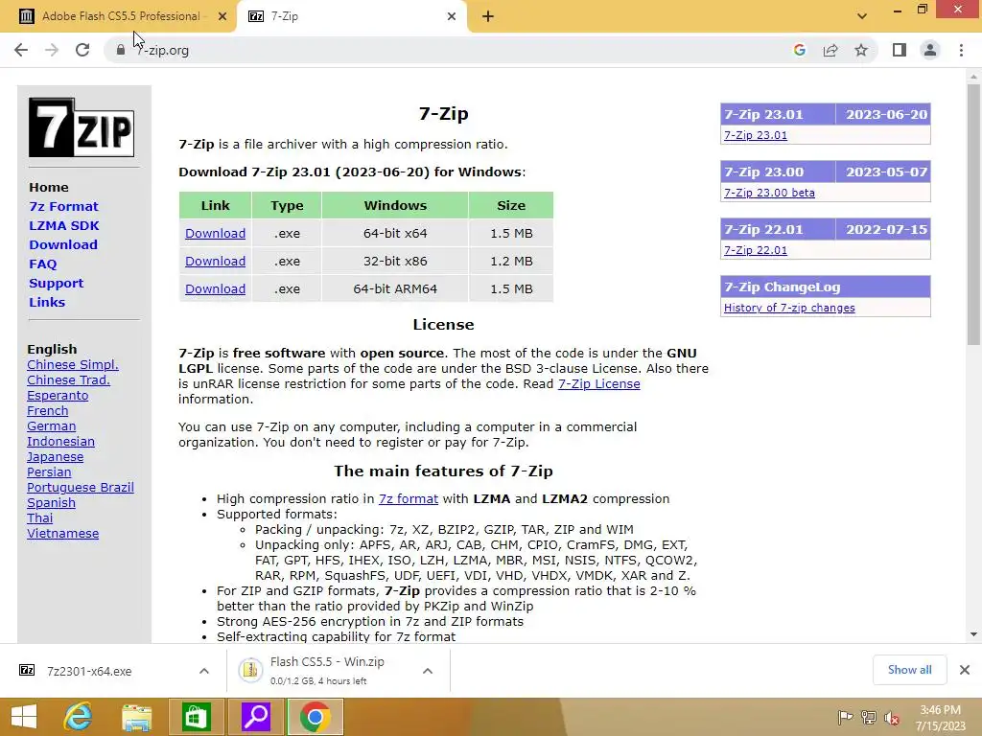Viewport: 982px width, 736px height.
Task: Open the 7-Zip License link
Action: click(598, 383)
